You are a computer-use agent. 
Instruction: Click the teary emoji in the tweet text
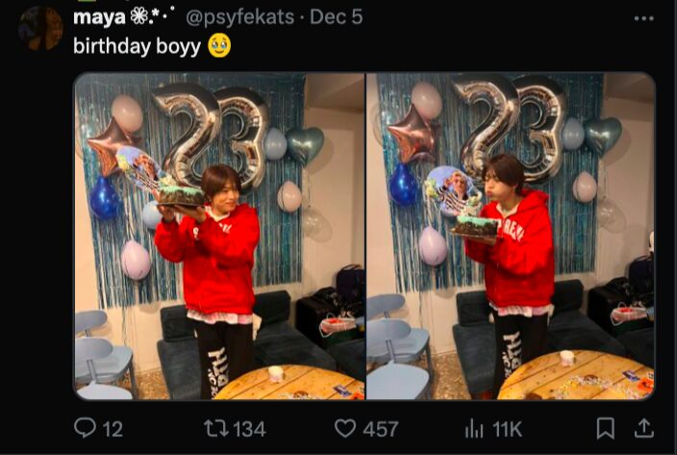point(219,46)
